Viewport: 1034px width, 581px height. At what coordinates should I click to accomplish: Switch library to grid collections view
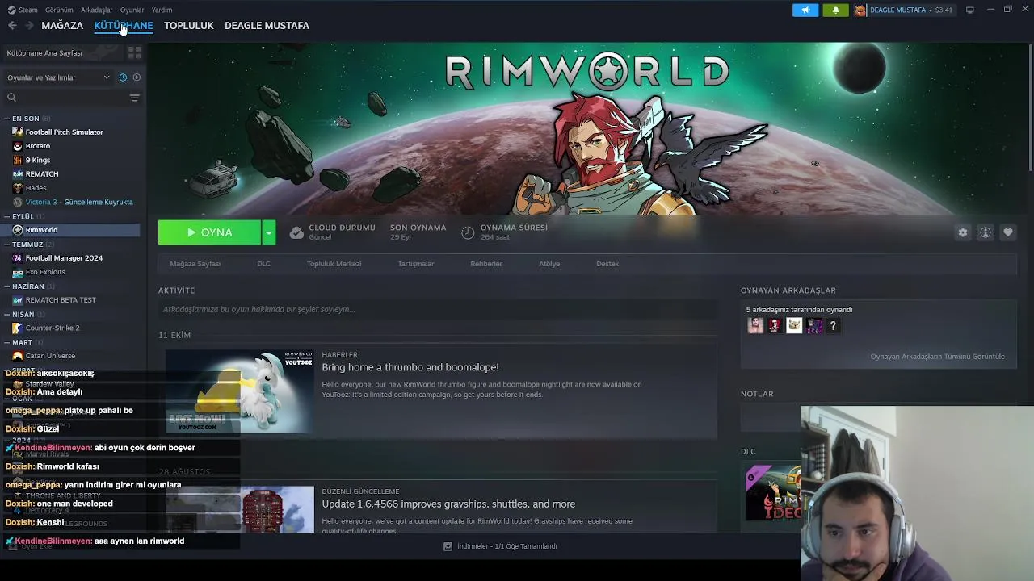tap(134, 52)
